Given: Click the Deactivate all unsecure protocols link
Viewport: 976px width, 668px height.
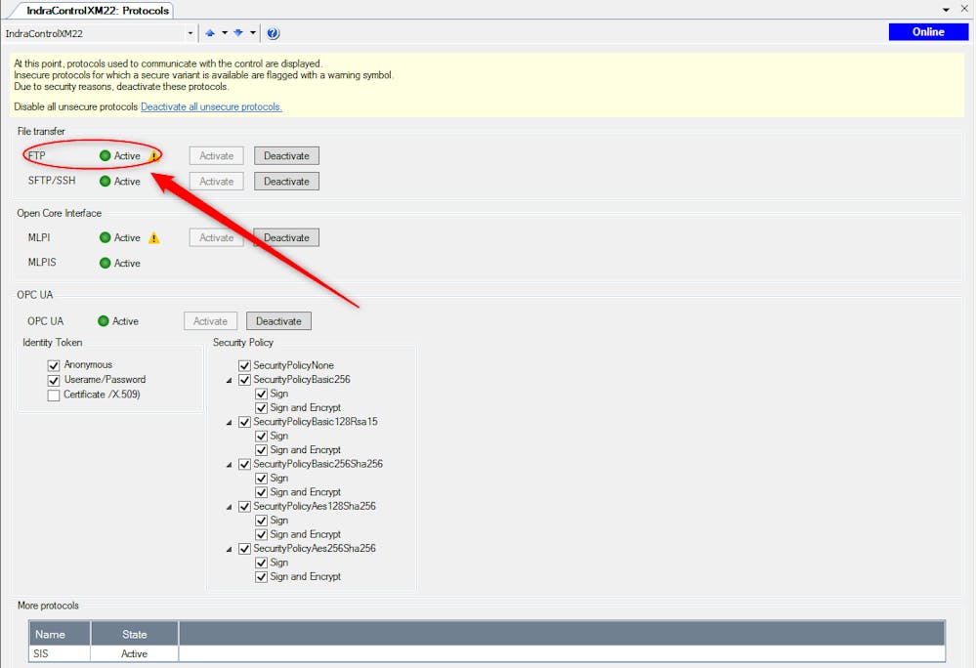Looking at the screenshot, I should pos(212,107).
